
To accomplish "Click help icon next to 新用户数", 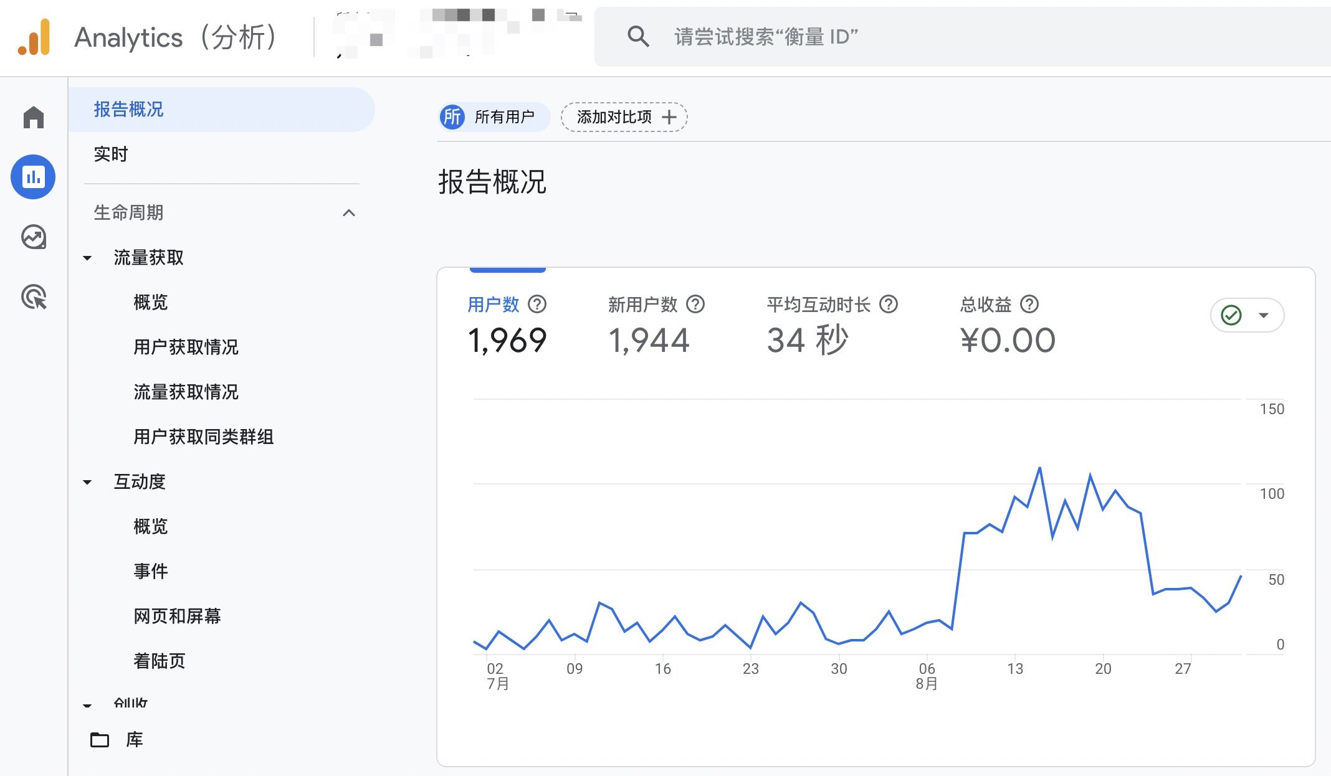I will click(x=695, y=304).
